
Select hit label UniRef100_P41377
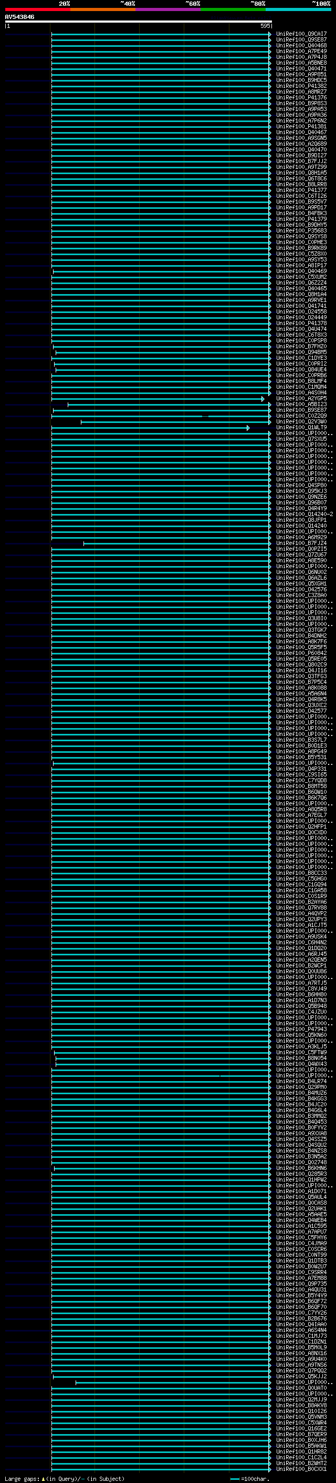[301, 190]
